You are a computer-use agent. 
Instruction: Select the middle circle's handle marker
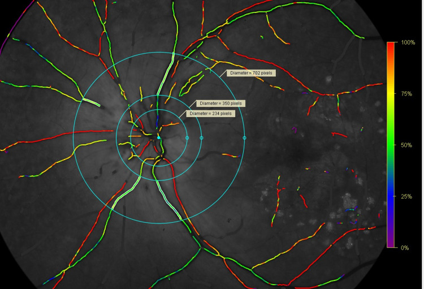coord(202,138)
